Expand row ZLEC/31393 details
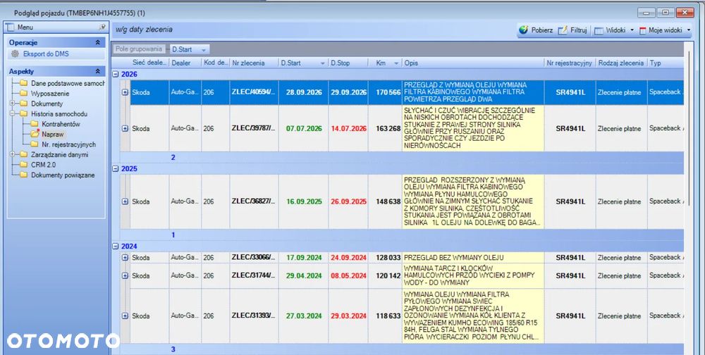705x355 pixels. (125, 316)
